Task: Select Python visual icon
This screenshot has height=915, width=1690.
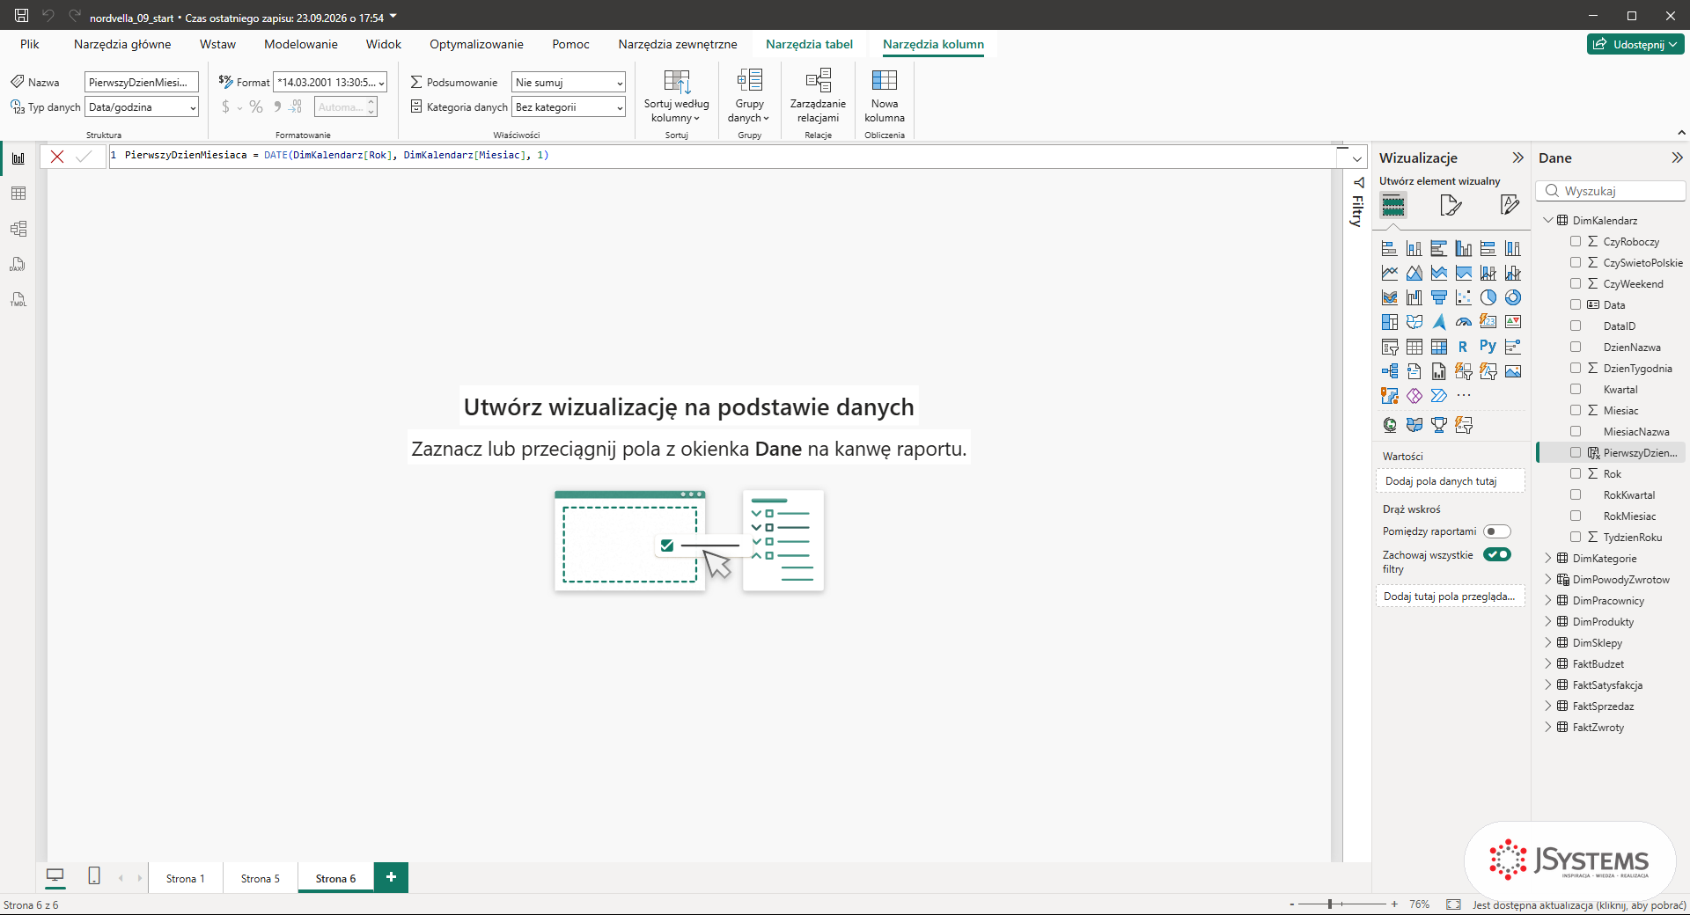Action: pyautogui.click(x=1488, y=347)
